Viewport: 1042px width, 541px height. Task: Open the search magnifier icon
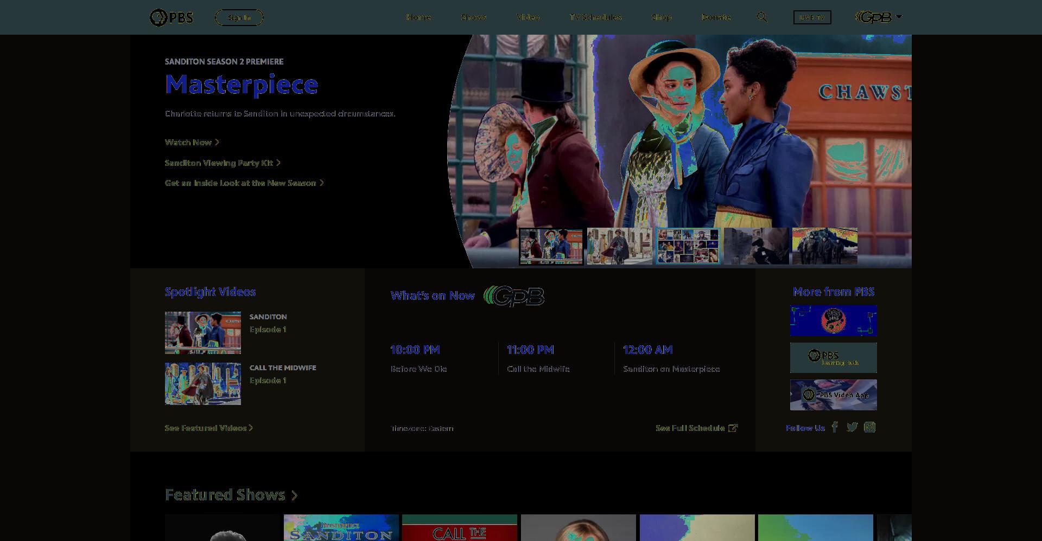pos(762,17)
